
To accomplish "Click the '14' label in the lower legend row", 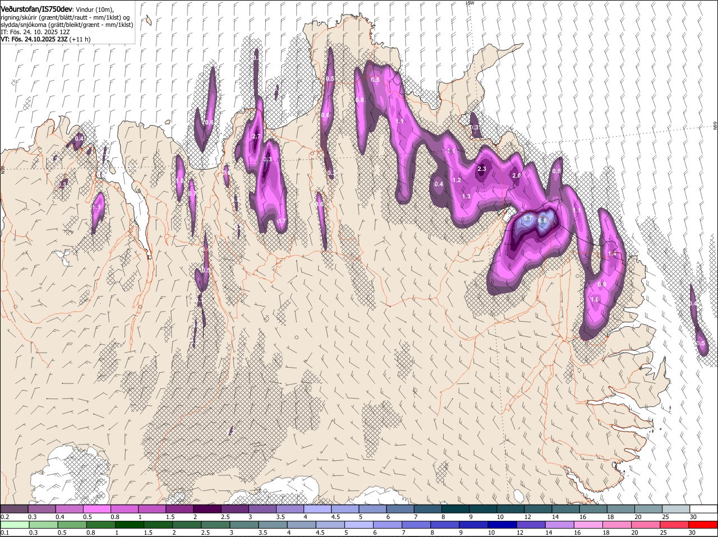I will (547, 533).
